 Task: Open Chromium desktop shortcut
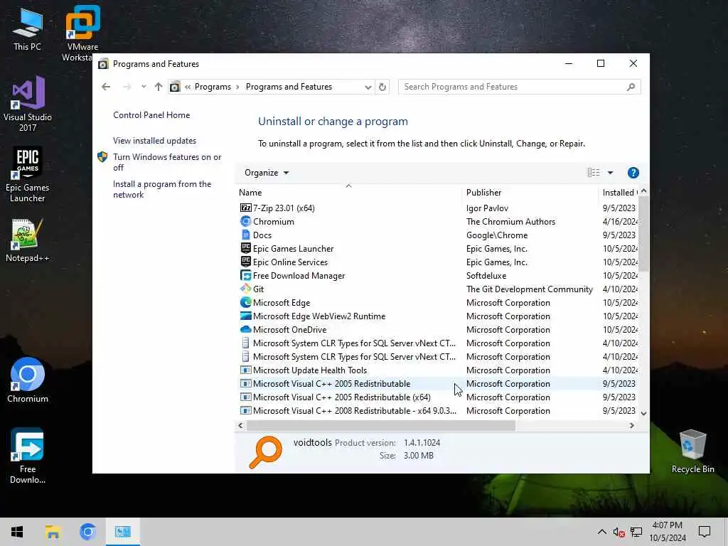[28, 380]
